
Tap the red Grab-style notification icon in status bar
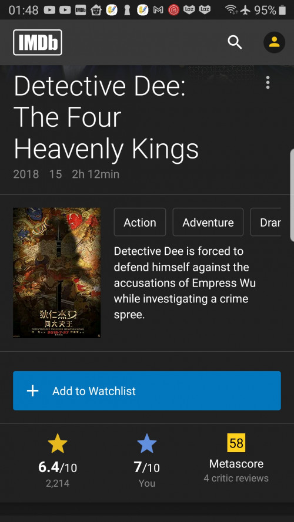click(x=173, y=10)
